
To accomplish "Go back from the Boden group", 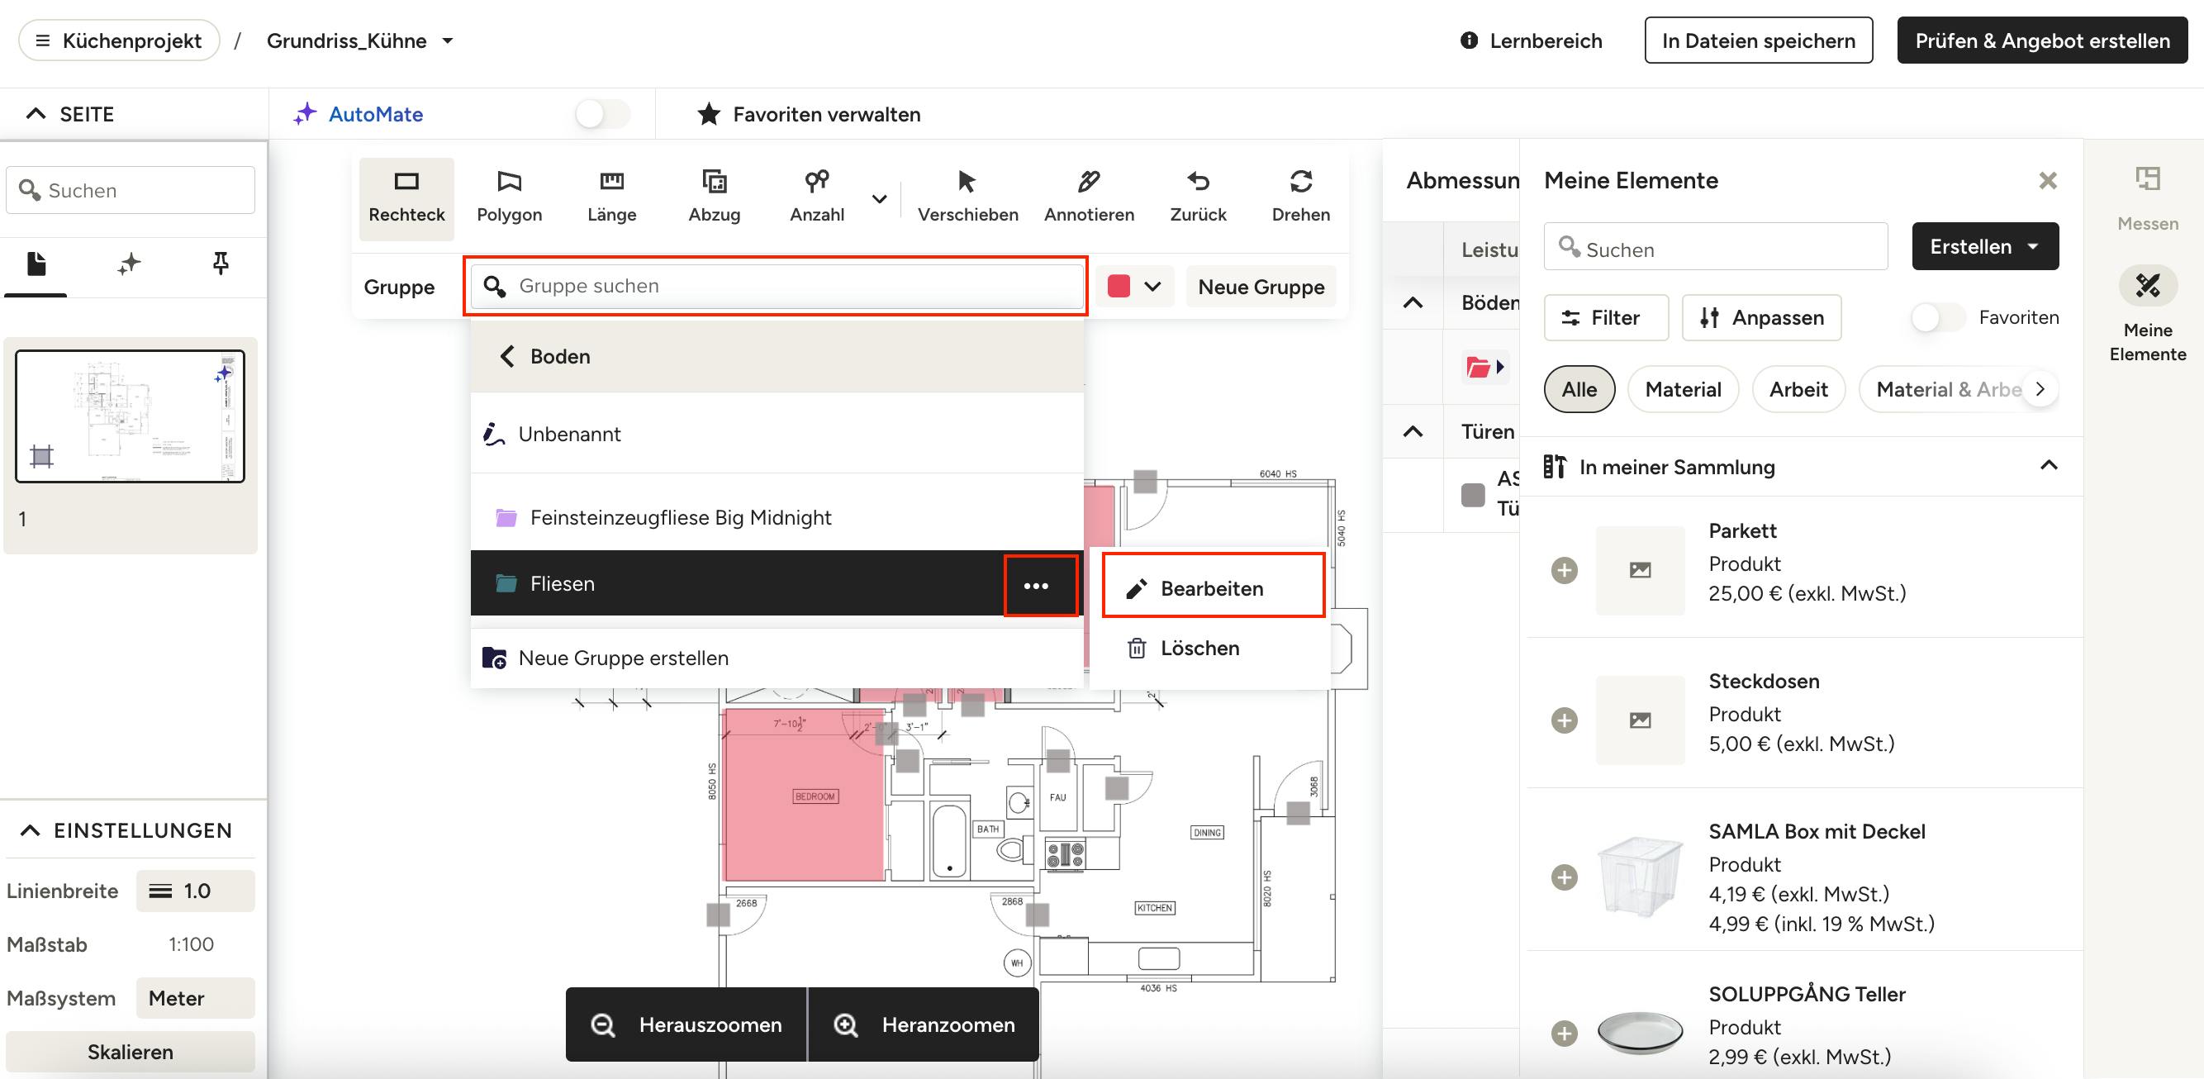I will pyautogui.click(x=507, y=357).
